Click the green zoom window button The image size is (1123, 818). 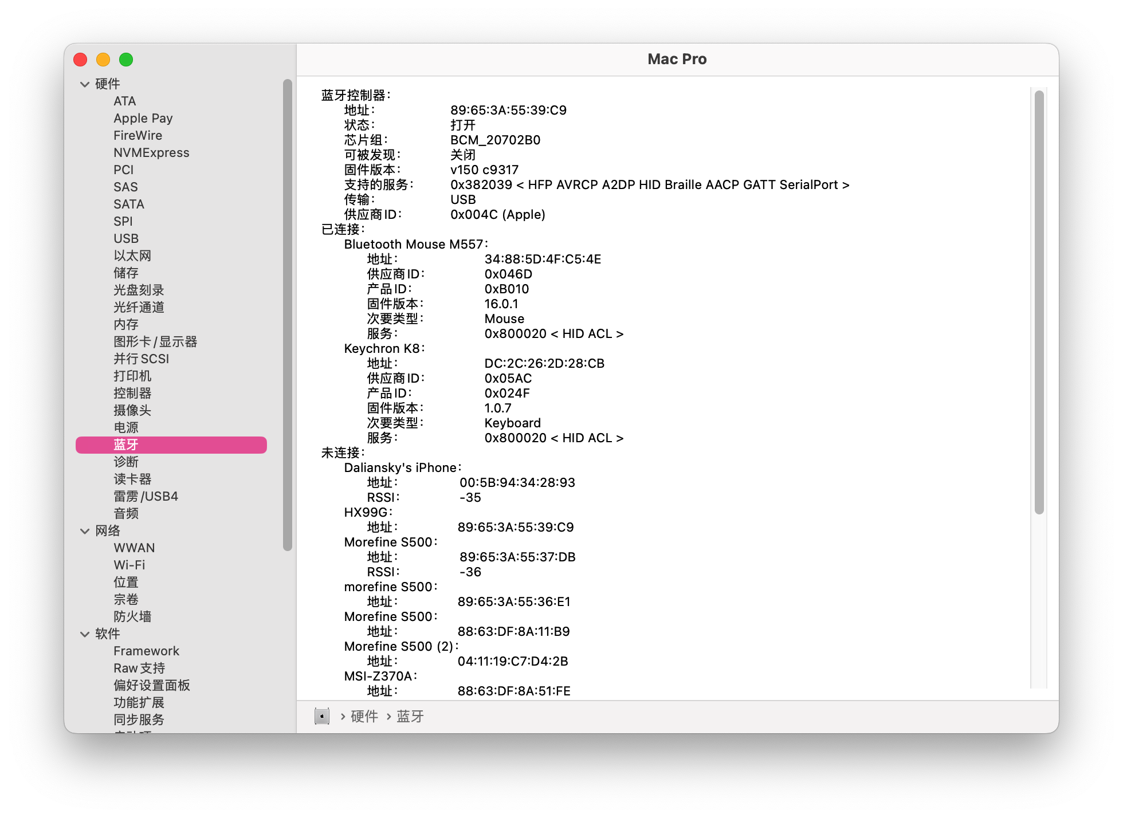coord(126,60)
